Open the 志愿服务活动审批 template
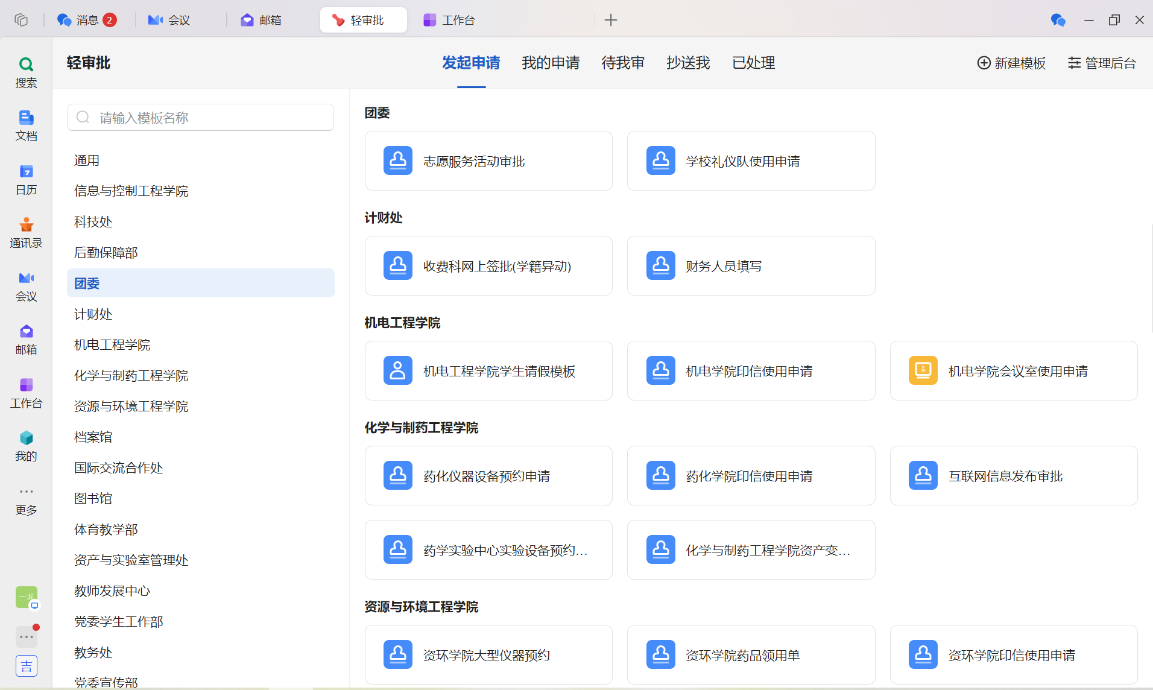Image resolution: width=1153 pixels, height=690 pixels. (488, 160)
